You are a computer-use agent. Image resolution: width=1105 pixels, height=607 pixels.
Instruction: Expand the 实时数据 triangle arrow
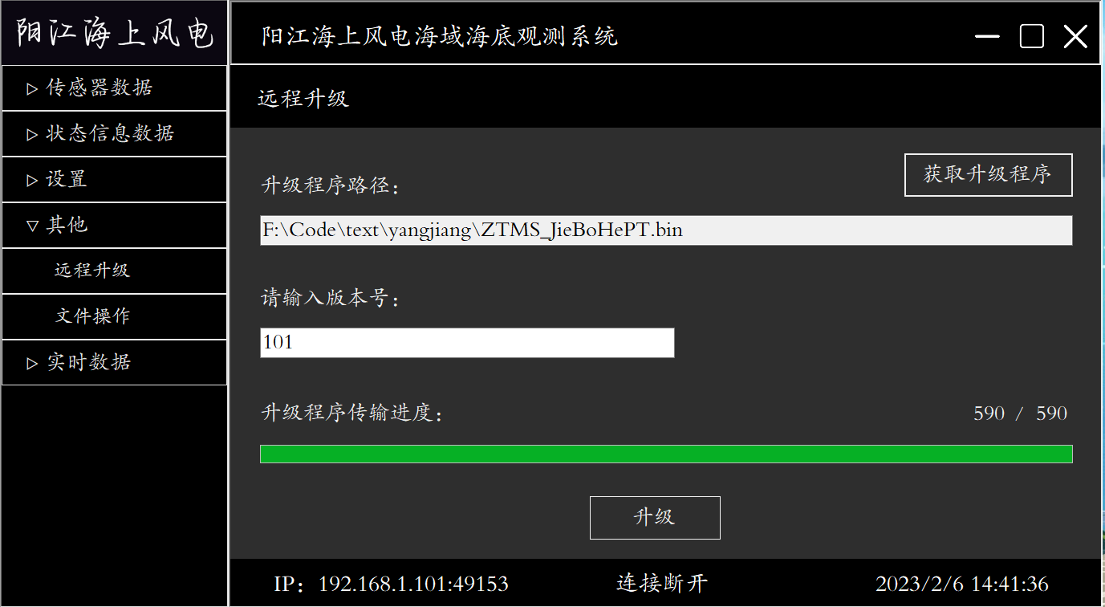tap(32, 363)
